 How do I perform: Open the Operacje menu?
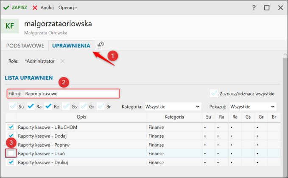coord(67,8)
